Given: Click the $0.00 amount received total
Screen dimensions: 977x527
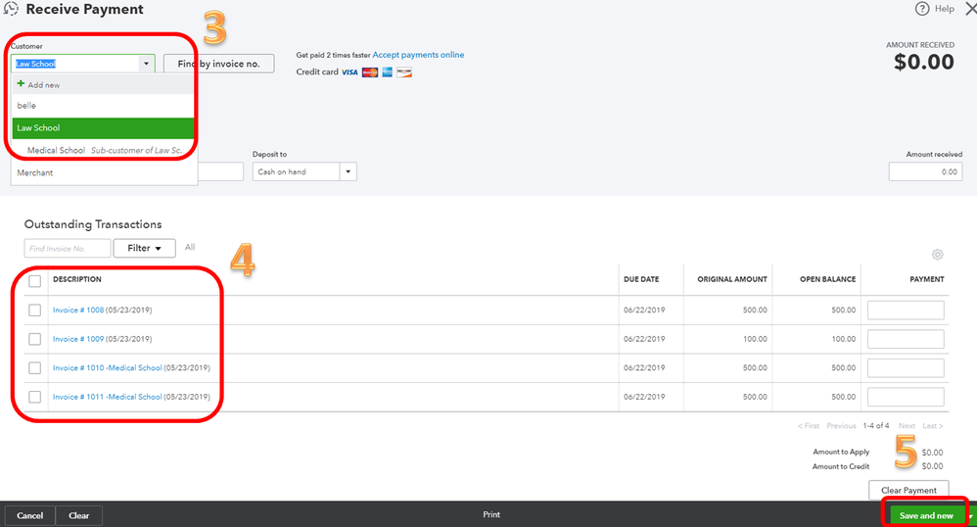Looking at the screenshot, I should [x=923, y=62].
